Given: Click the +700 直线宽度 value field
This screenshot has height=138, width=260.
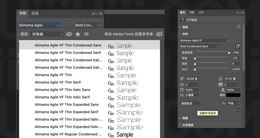Looking at the screenshot, I should click(x=236, y=53).
